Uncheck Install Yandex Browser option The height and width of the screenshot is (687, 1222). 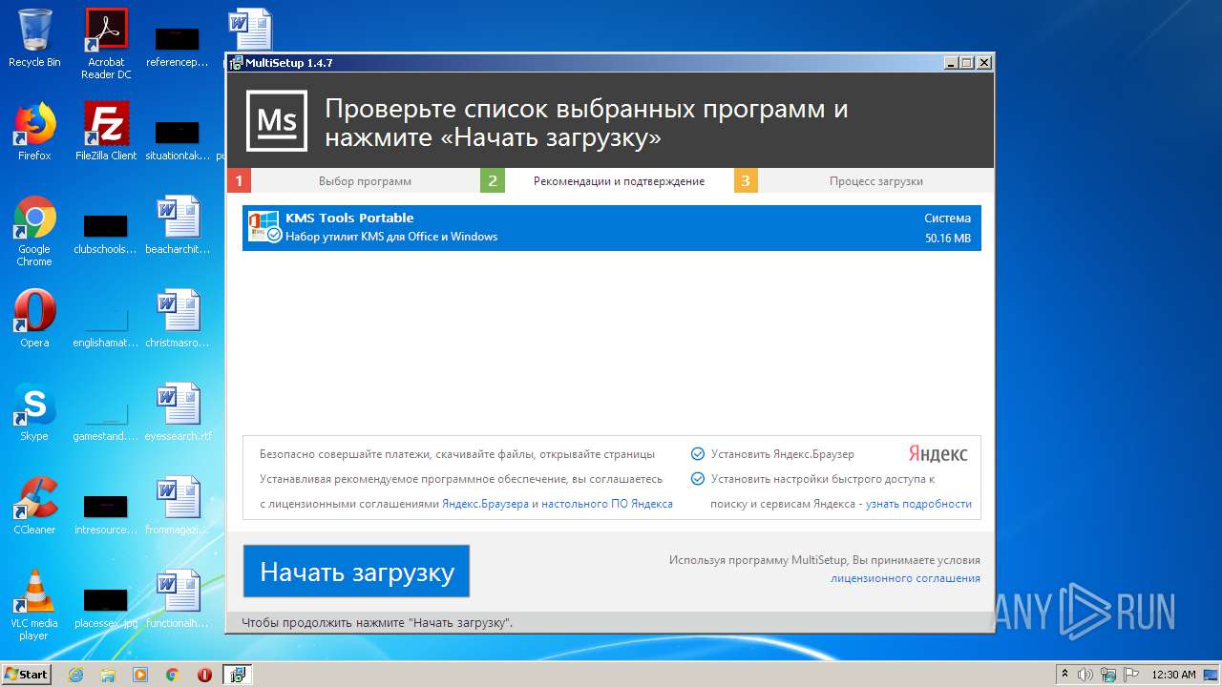(698, 454)
